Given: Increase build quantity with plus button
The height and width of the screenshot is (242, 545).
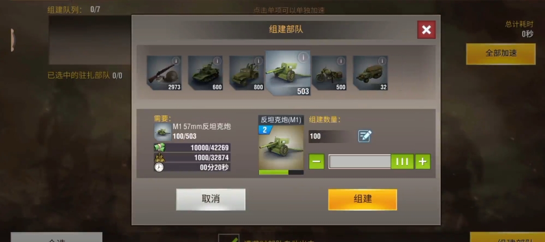Looking at the screenshot, I should [422, 162].
